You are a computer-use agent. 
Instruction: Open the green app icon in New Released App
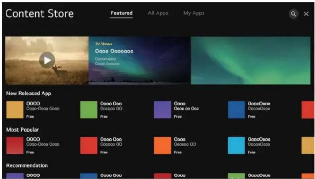pos(89,110)
